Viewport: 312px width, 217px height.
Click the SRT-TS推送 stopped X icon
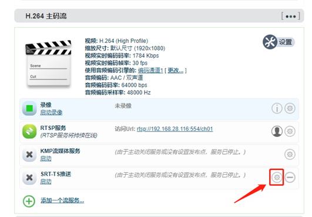29,178
